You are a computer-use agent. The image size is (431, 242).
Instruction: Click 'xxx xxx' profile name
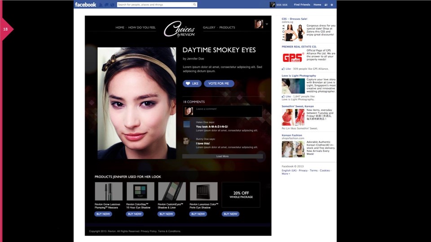pyautogui.click(x=282, y=5)
